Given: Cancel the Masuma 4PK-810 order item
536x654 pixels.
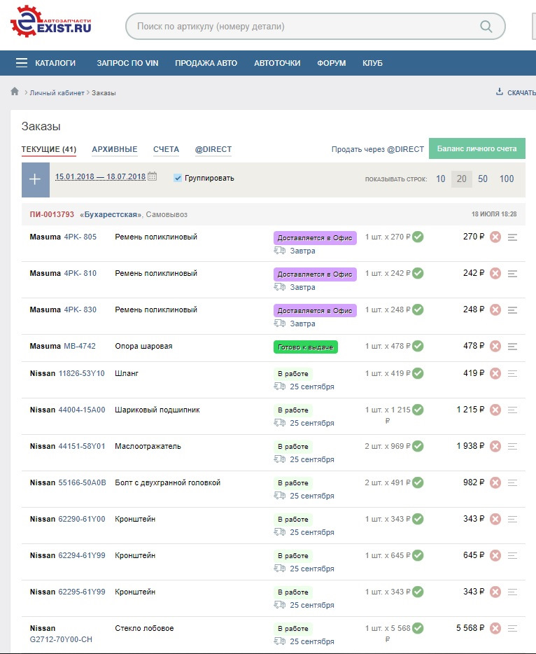Looking at the screenshot, I should coord(495,273).
